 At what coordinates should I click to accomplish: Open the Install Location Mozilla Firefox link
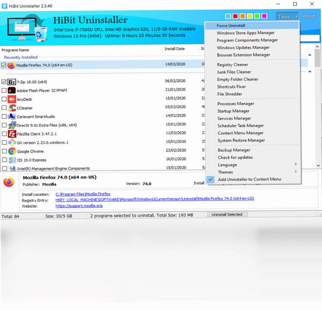click(83, 194)
